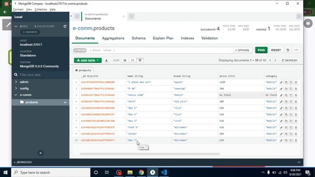Close the e-comm.products tab
The height and width of the screenshot is (177, 315).
coord(124,16)
